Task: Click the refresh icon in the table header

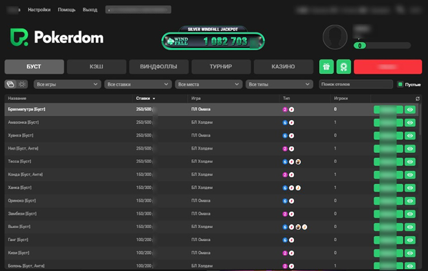Action: 418,99
